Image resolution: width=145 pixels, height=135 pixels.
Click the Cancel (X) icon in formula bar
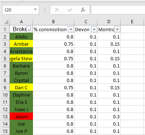57,10
